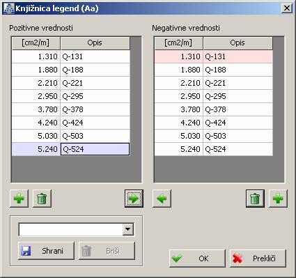Image resolution: width=296 pixels, height=278 pixels.
Task: Select value 1.880 in positive table
Action: (36, 70)
